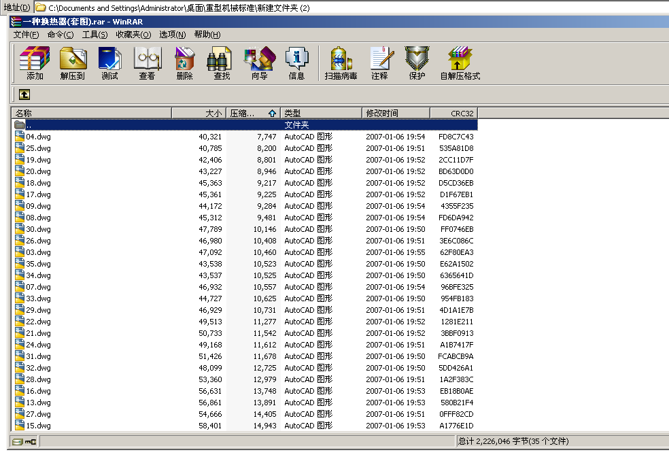
Task: Click the 查找 (Find) binoculars icon
Action: click(220, 58)
